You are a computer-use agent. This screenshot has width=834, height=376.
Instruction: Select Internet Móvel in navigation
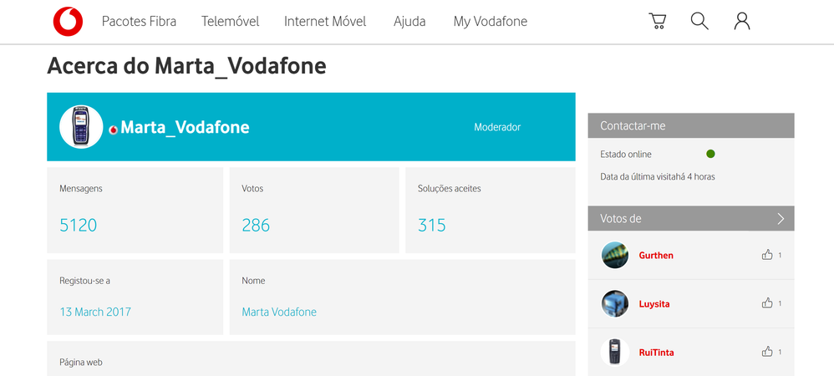click(325, 22)
